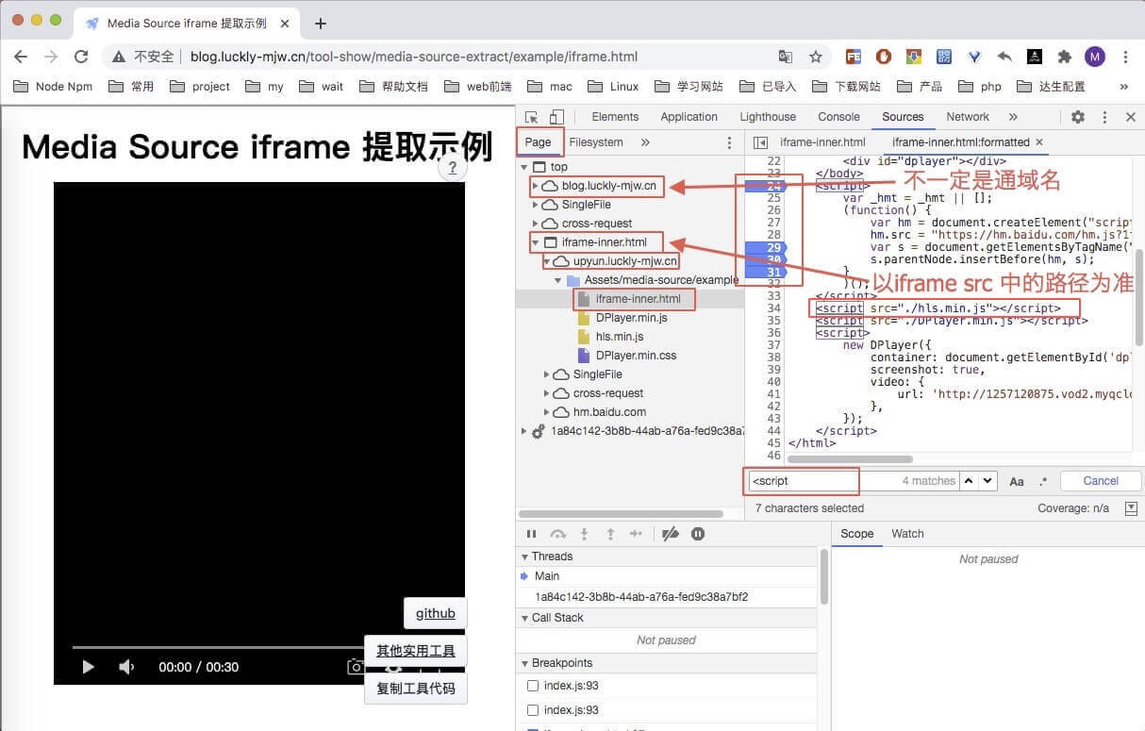
Task: Close the iframe-inner.html:formatted editor tab
Action: (x=1039, y=142)
